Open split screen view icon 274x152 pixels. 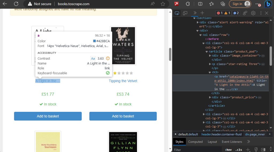point(200,4)
